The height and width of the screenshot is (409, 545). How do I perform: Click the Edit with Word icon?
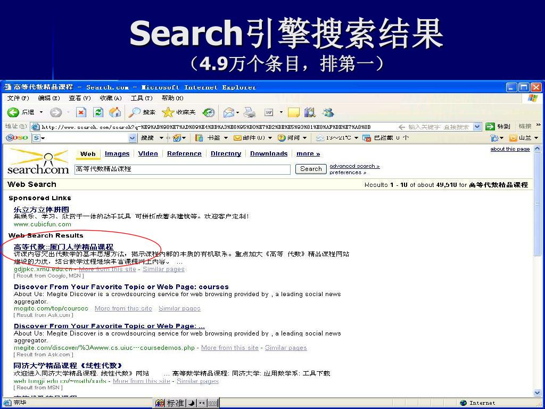coord(269,112)
